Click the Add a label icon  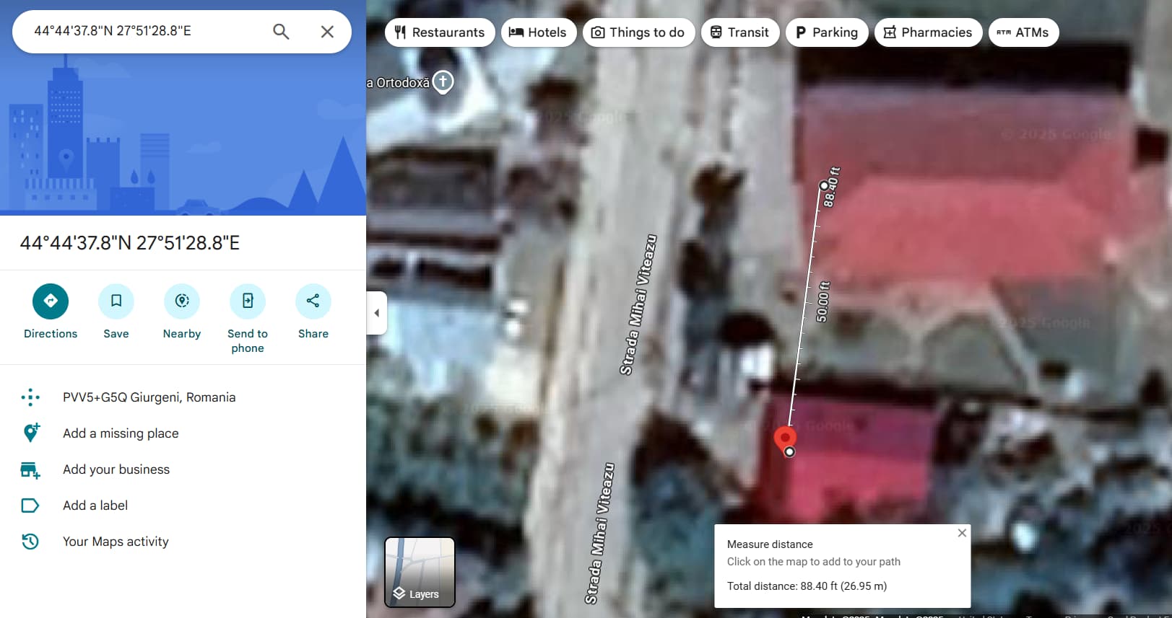click(30, 506)
